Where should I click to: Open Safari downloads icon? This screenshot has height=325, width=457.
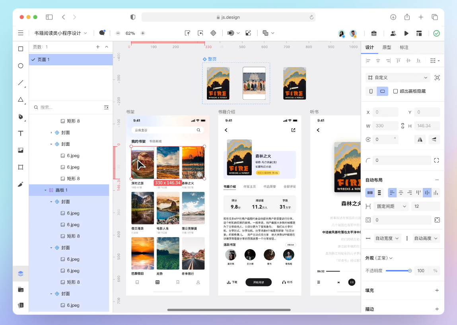click(393, 17)
